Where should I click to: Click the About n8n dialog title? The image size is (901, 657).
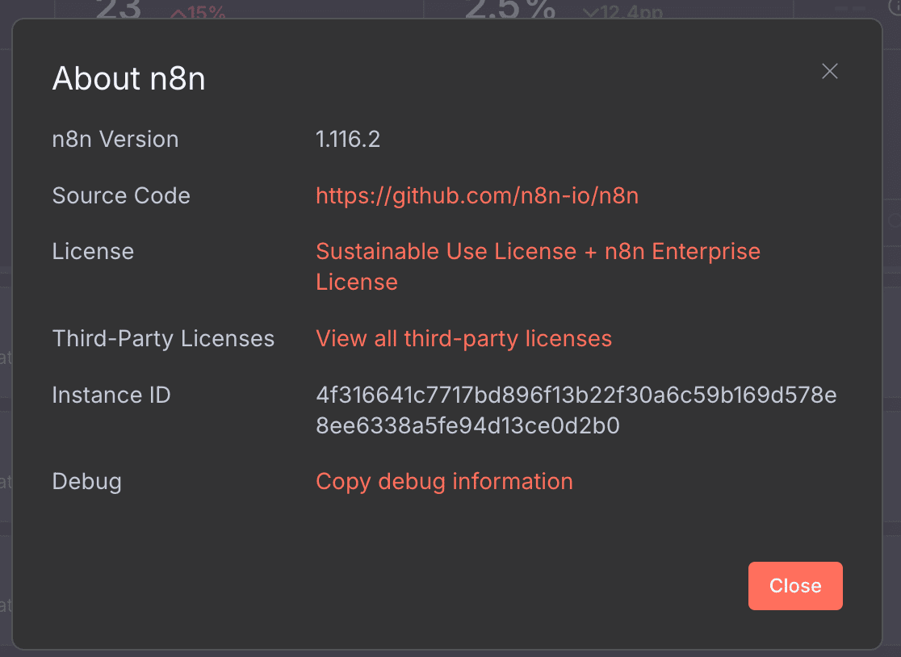pos(128,78)
